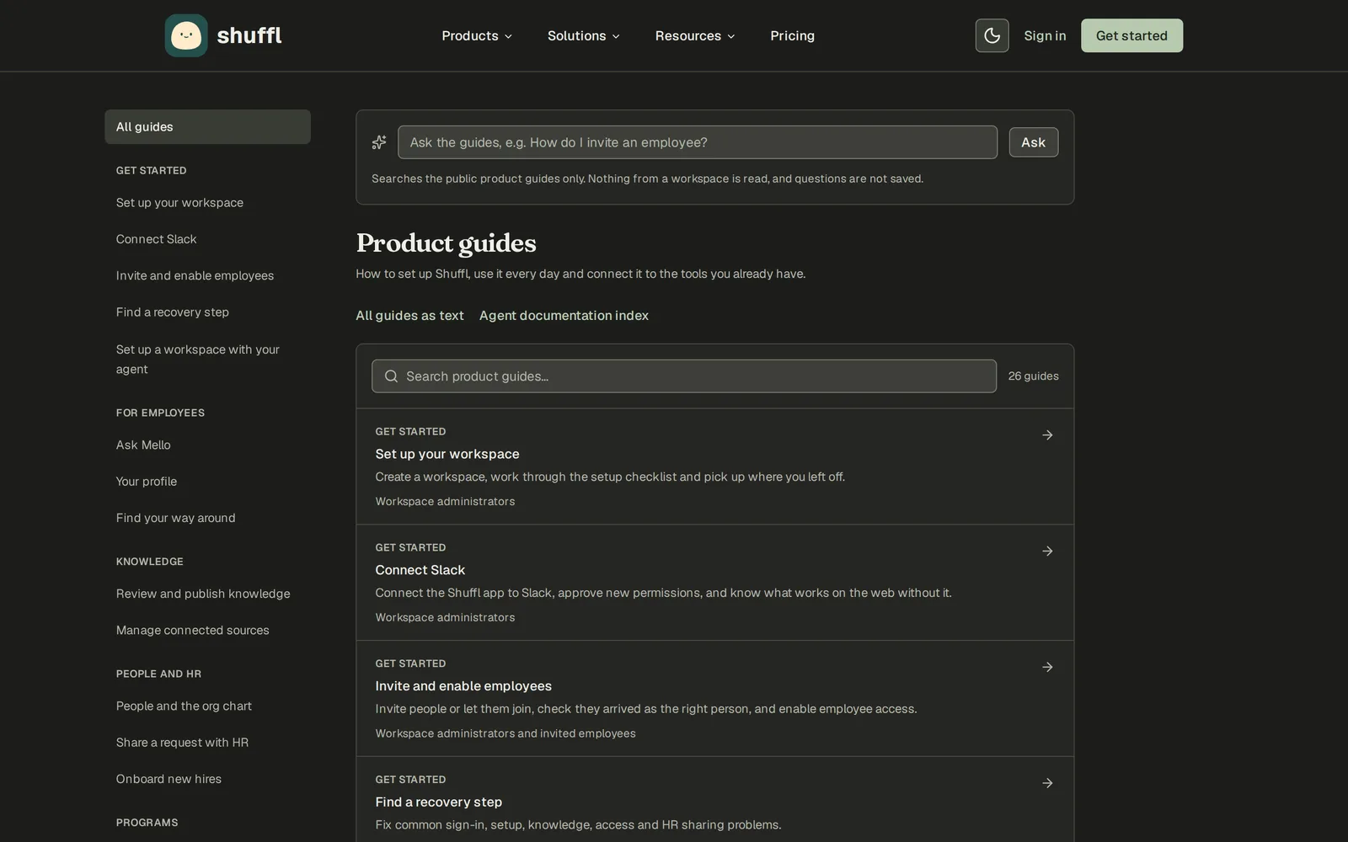This screenshot has width=1348, height=842.
Task: Open sidebar Set up your workspace guide
Action: pos(179,203)
